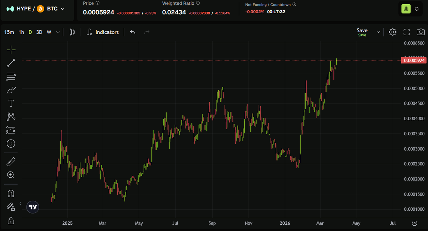Show info for Net Funding / Countdown
428x231 pixels.
point(294,5)
